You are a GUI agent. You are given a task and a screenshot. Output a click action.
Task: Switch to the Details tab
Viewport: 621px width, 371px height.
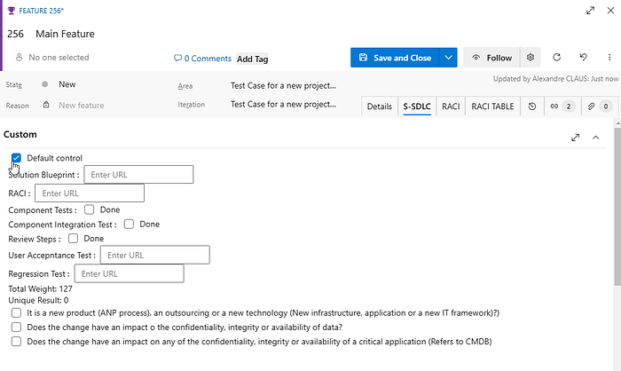[379, 107]
